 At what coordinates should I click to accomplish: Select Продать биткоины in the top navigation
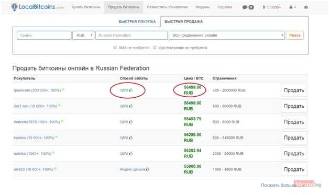[x=124, y=7]
